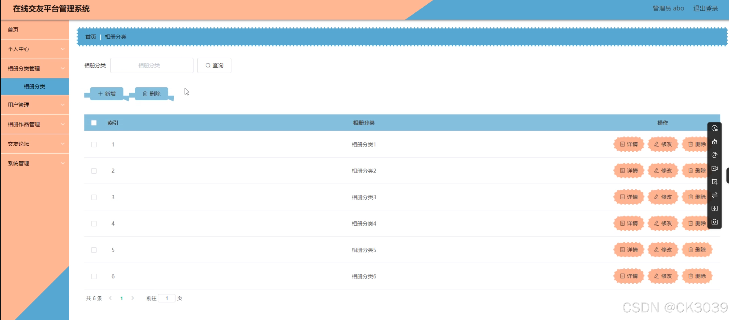Screen dimensions: 729x320
Task: Click the flame icon in the floating toolbar
Action: [714, 142]
